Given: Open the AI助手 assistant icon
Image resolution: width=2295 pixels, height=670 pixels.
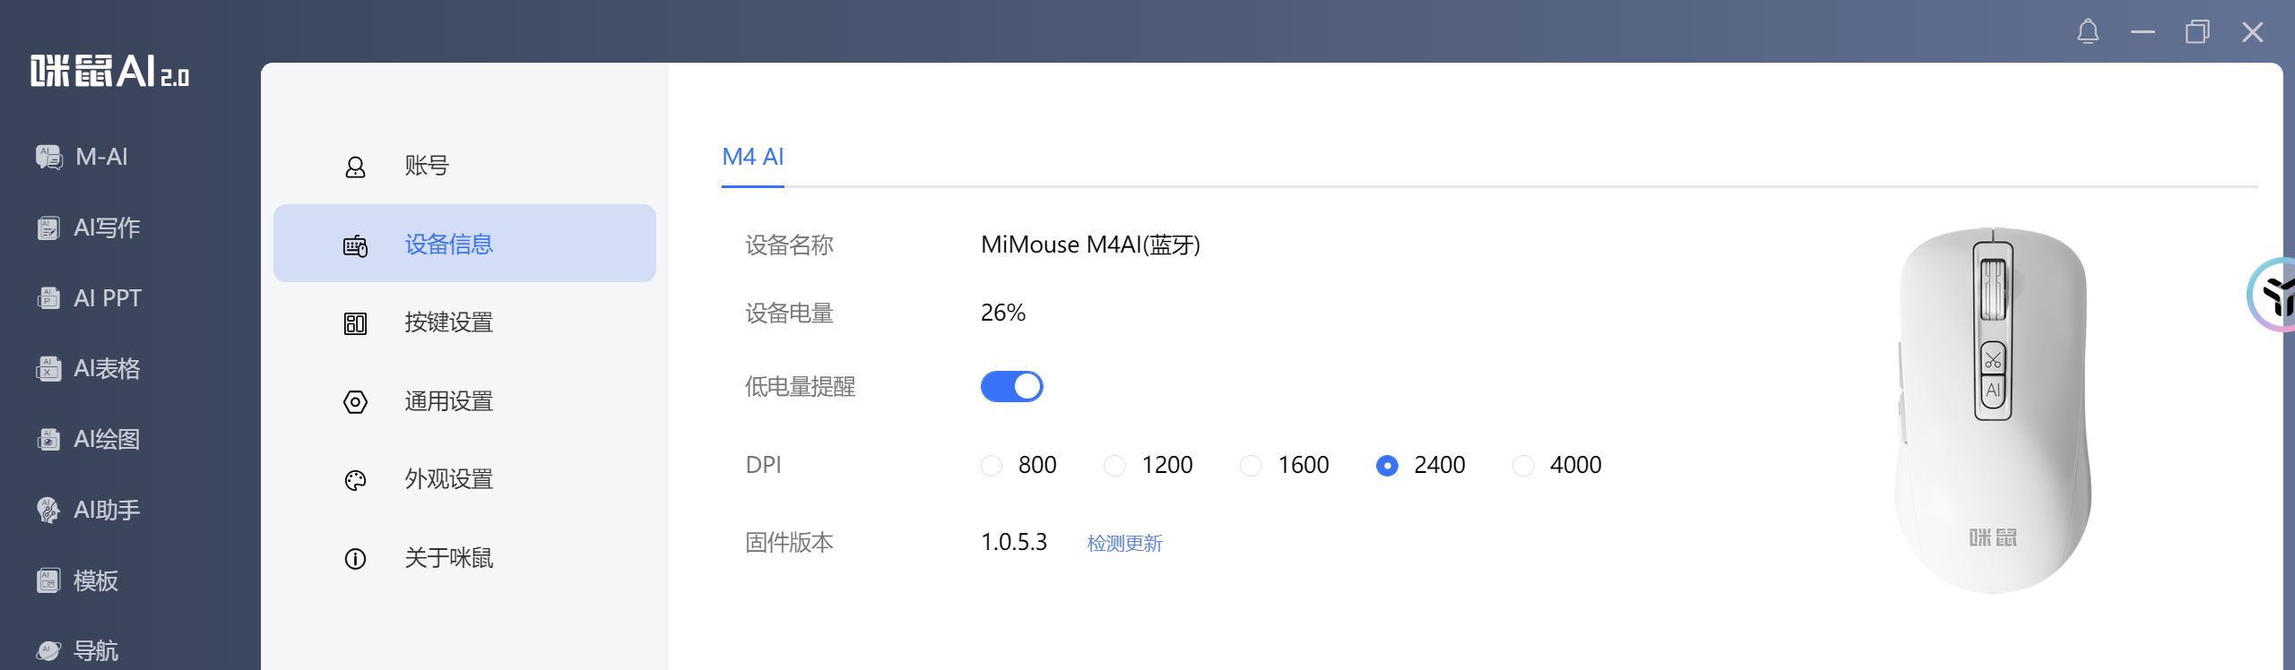Looking at the screenshot, I should 49,510.
